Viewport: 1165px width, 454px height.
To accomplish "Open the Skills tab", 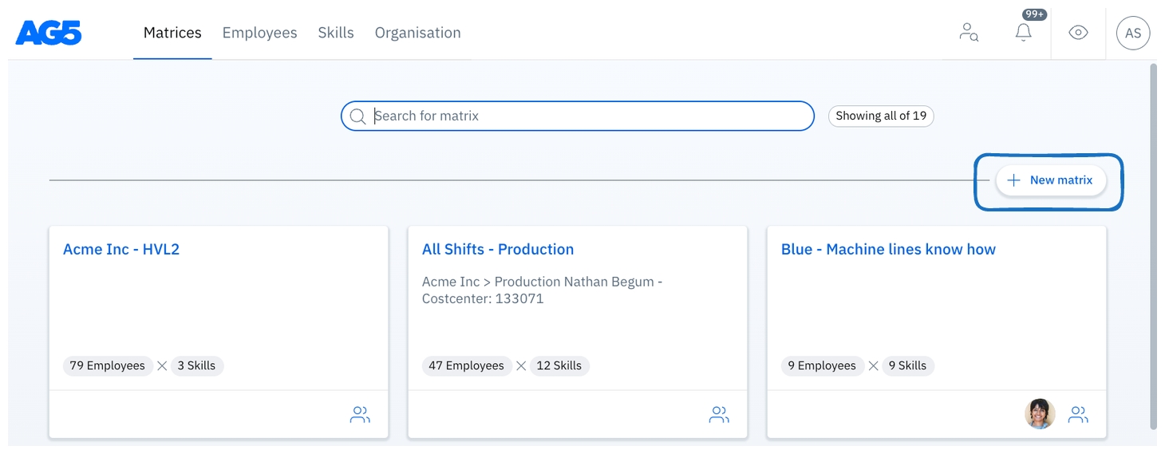I will coord(336,33).
